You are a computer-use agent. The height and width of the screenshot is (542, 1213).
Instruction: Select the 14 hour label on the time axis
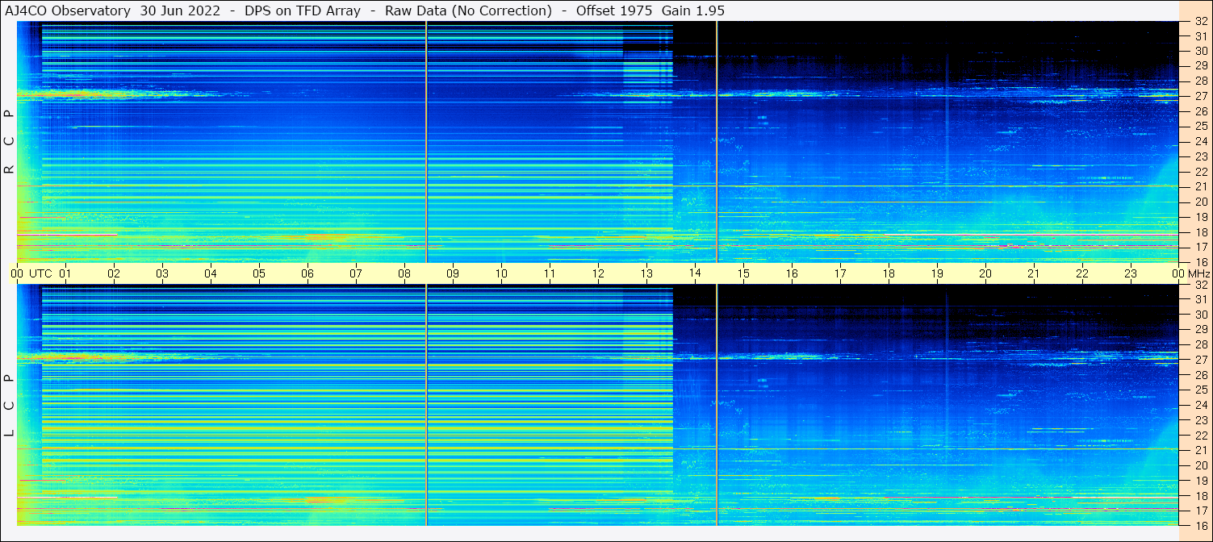tap(695, 273)
